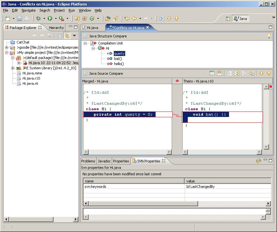This screenshot has height=232, width=277.
Task: Click the Save disk icon
Action: click(x=19, y=18)
